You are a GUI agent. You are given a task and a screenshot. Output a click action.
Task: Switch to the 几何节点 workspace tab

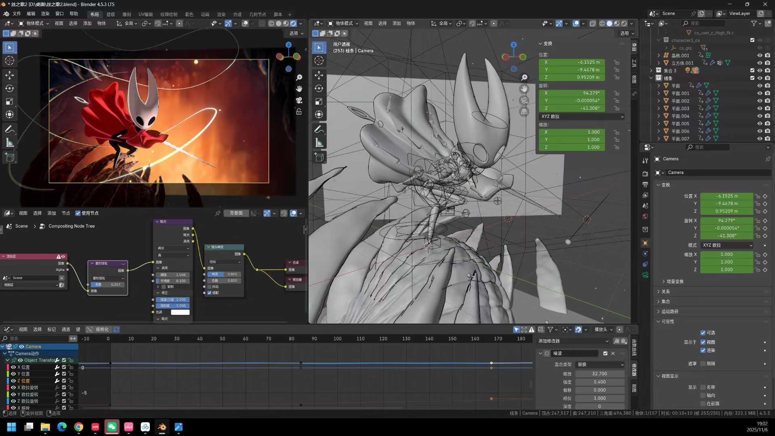(258, 15)
